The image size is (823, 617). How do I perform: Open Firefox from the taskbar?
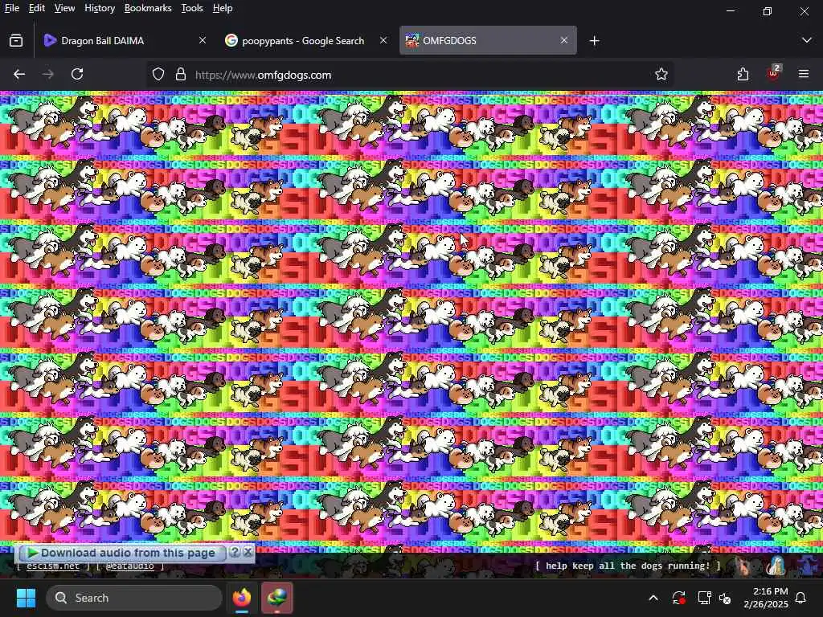242,598
